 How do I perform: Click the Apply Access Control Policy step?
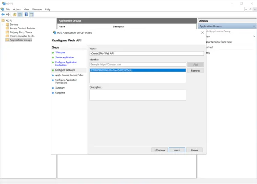pos(69,75)
